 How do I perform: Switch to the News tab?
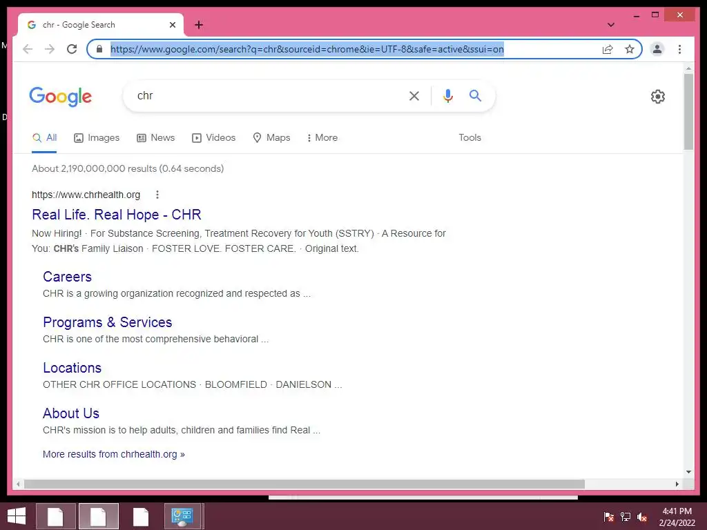pos(155,138)
